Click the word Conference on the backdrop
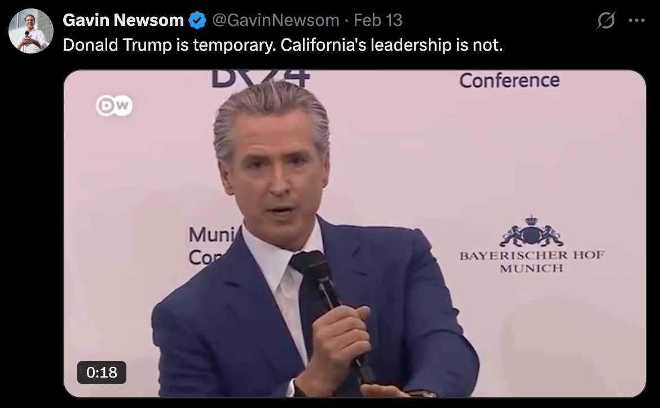Image resolution: width=660 pixels, height=408 pixels. [509, 81]
